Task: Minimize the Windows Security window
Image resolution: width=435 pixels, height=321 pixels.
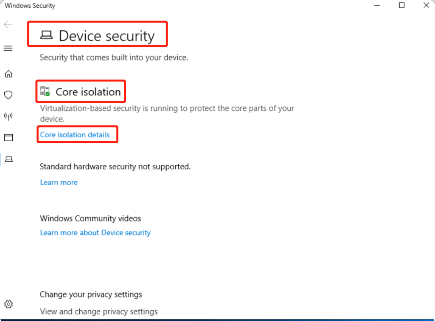Action: point(377,5)
